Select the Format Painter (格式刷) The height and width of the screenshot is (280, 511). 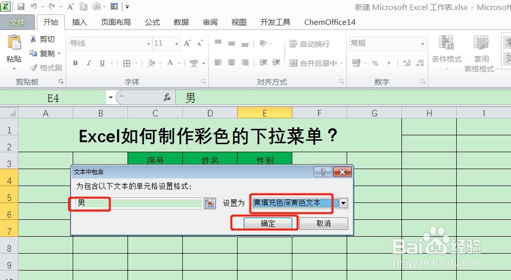pos(46,67)
